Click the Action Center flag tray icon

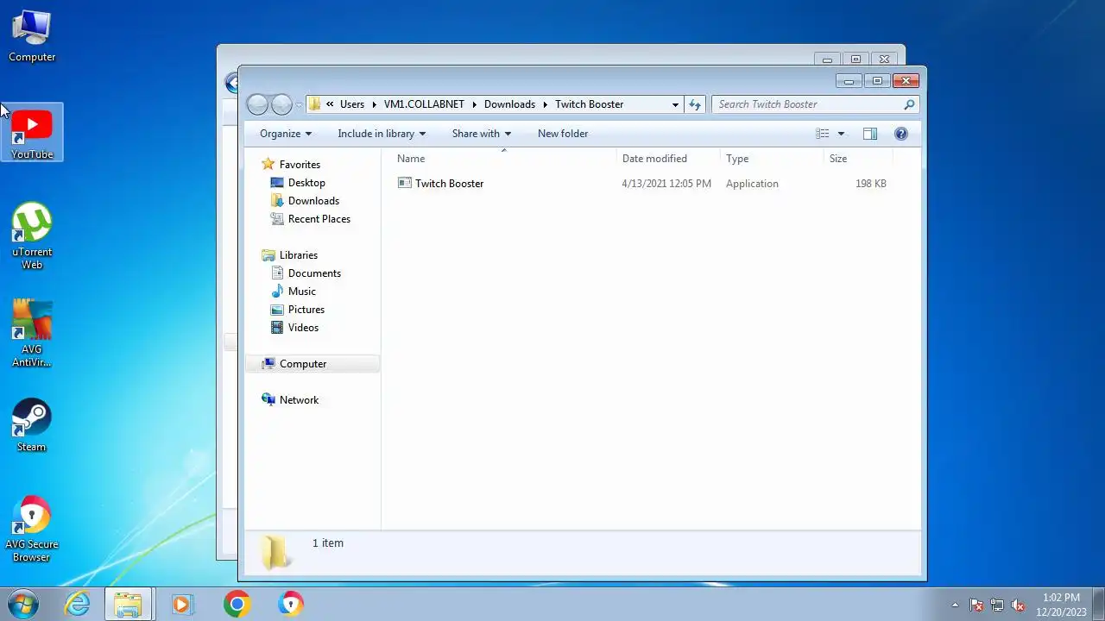pos(976,605)
